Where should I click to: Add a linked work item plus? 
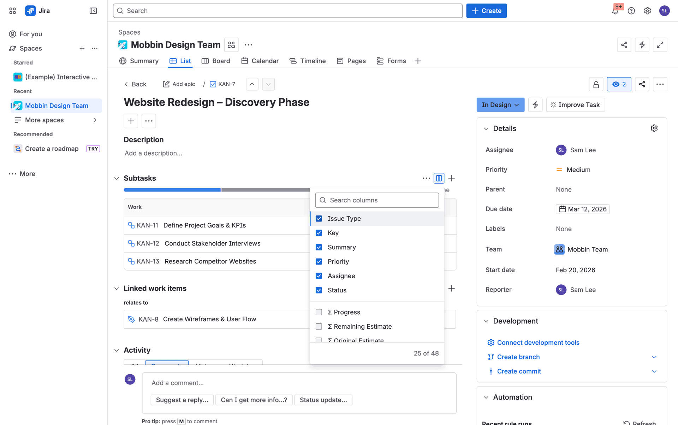coord(451,289)
